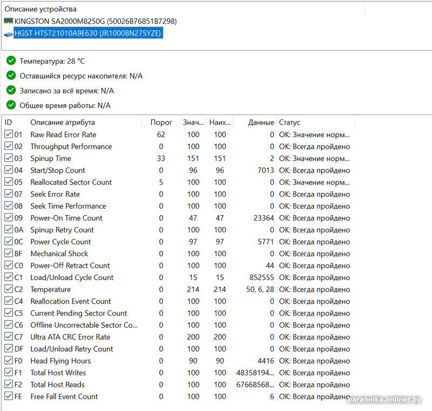The width and height of the screenshot is (432, 411).
Task: Click the green check icon beside Оставшийся ресурс накопителя
Action: [x=11, y=75]
